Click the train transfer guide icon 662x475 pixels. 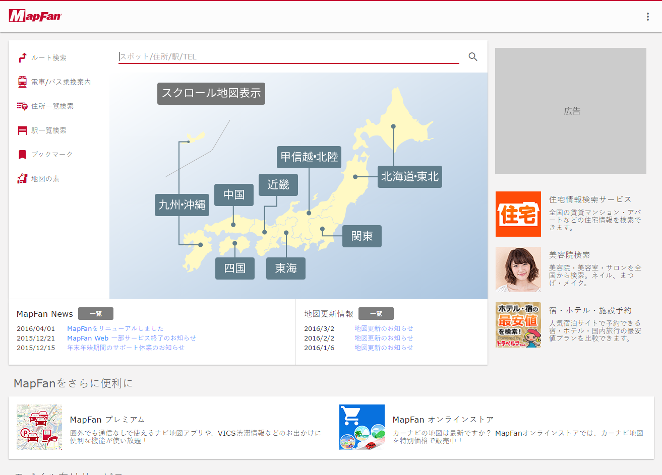[22, 82]
